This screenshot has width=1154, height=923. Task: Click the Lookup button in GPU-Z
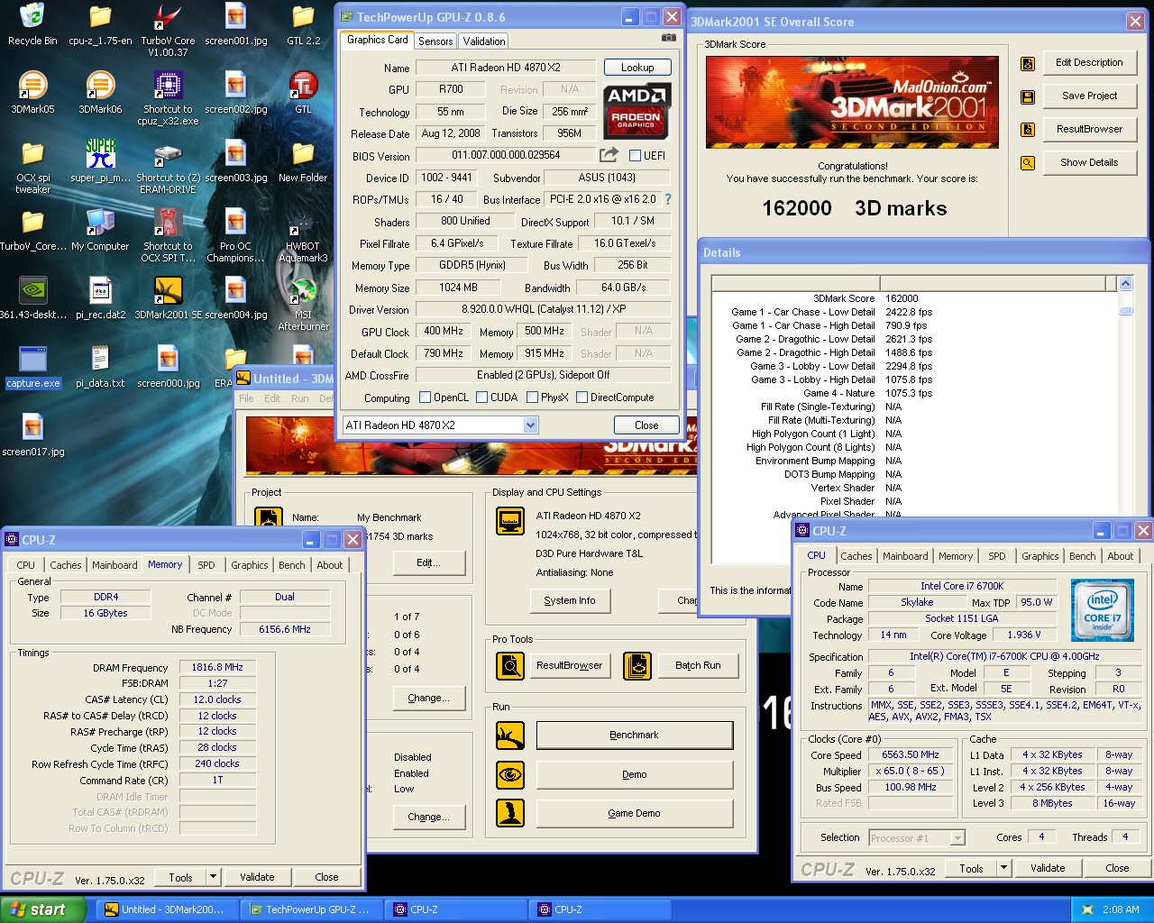pos(637,68)
